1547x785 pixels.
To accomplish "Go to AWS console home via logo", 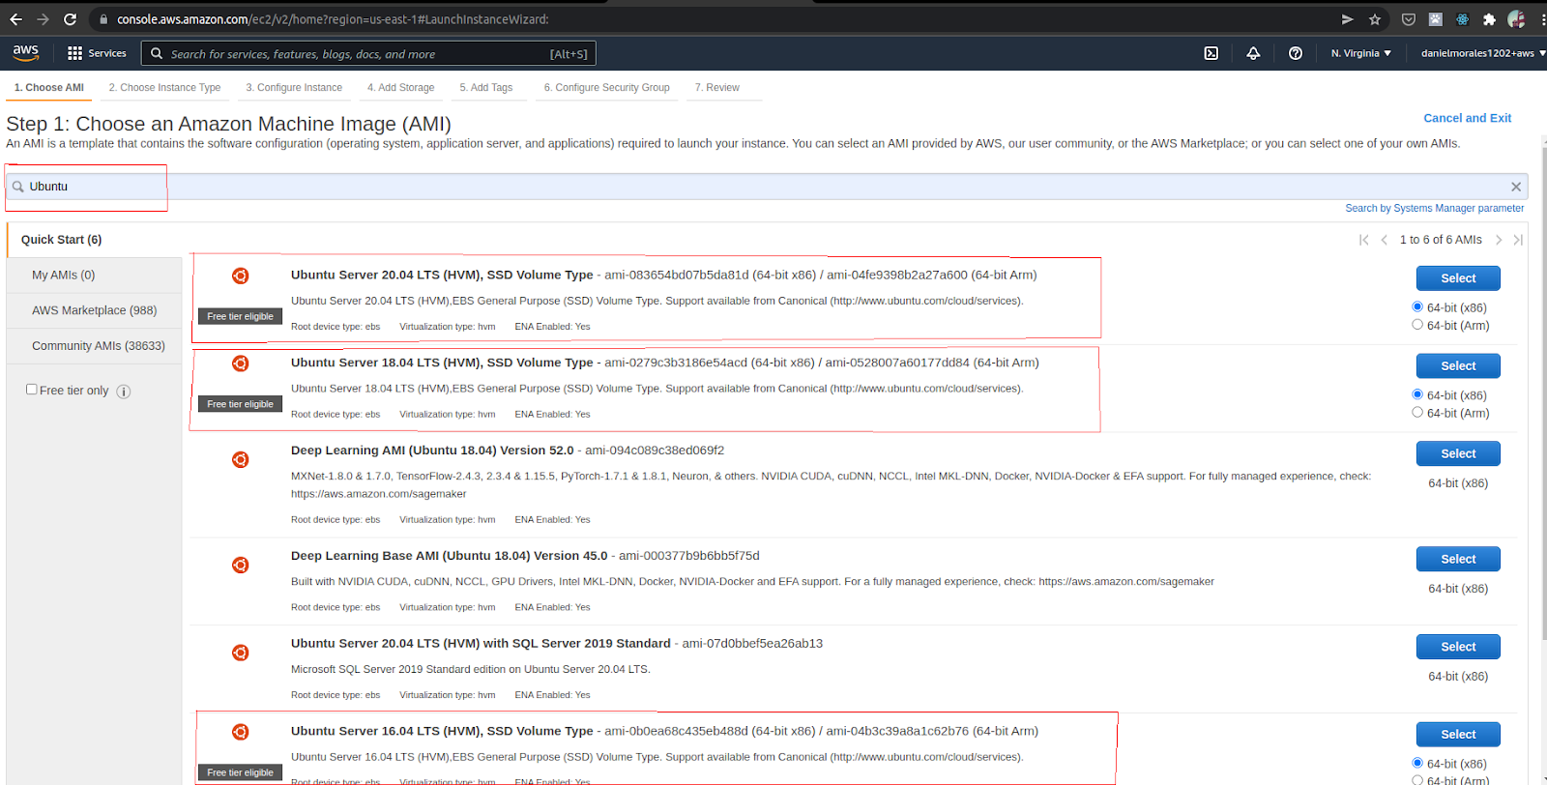I will 26,53.
